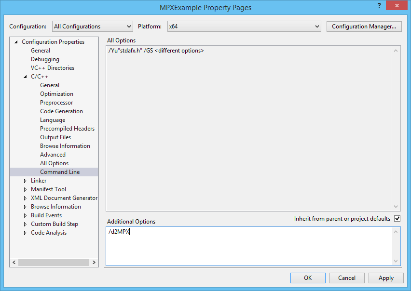Open the Platform x64 dropdown
411x291 pixels.
244,26
